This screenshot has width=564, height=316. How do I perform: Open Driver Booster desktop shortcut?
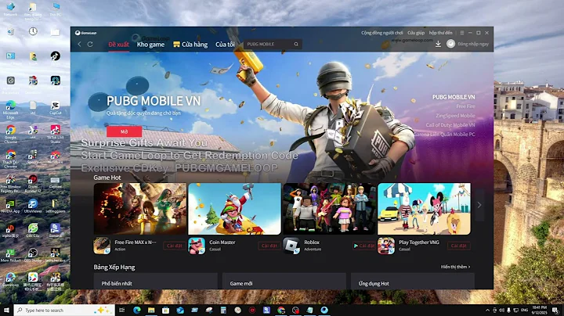tap(33, 183)
